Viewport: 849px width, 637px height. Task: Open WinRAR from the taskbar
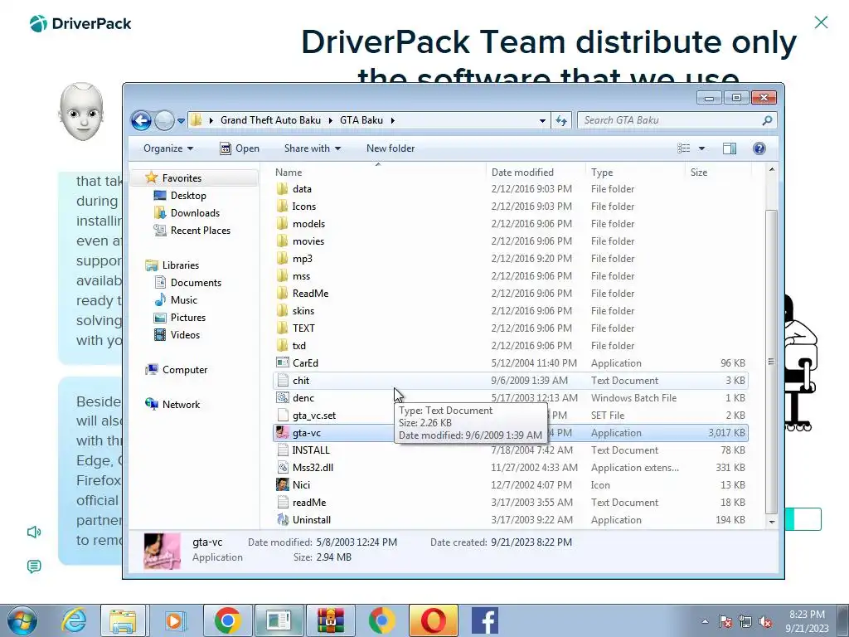coord(330,620)
